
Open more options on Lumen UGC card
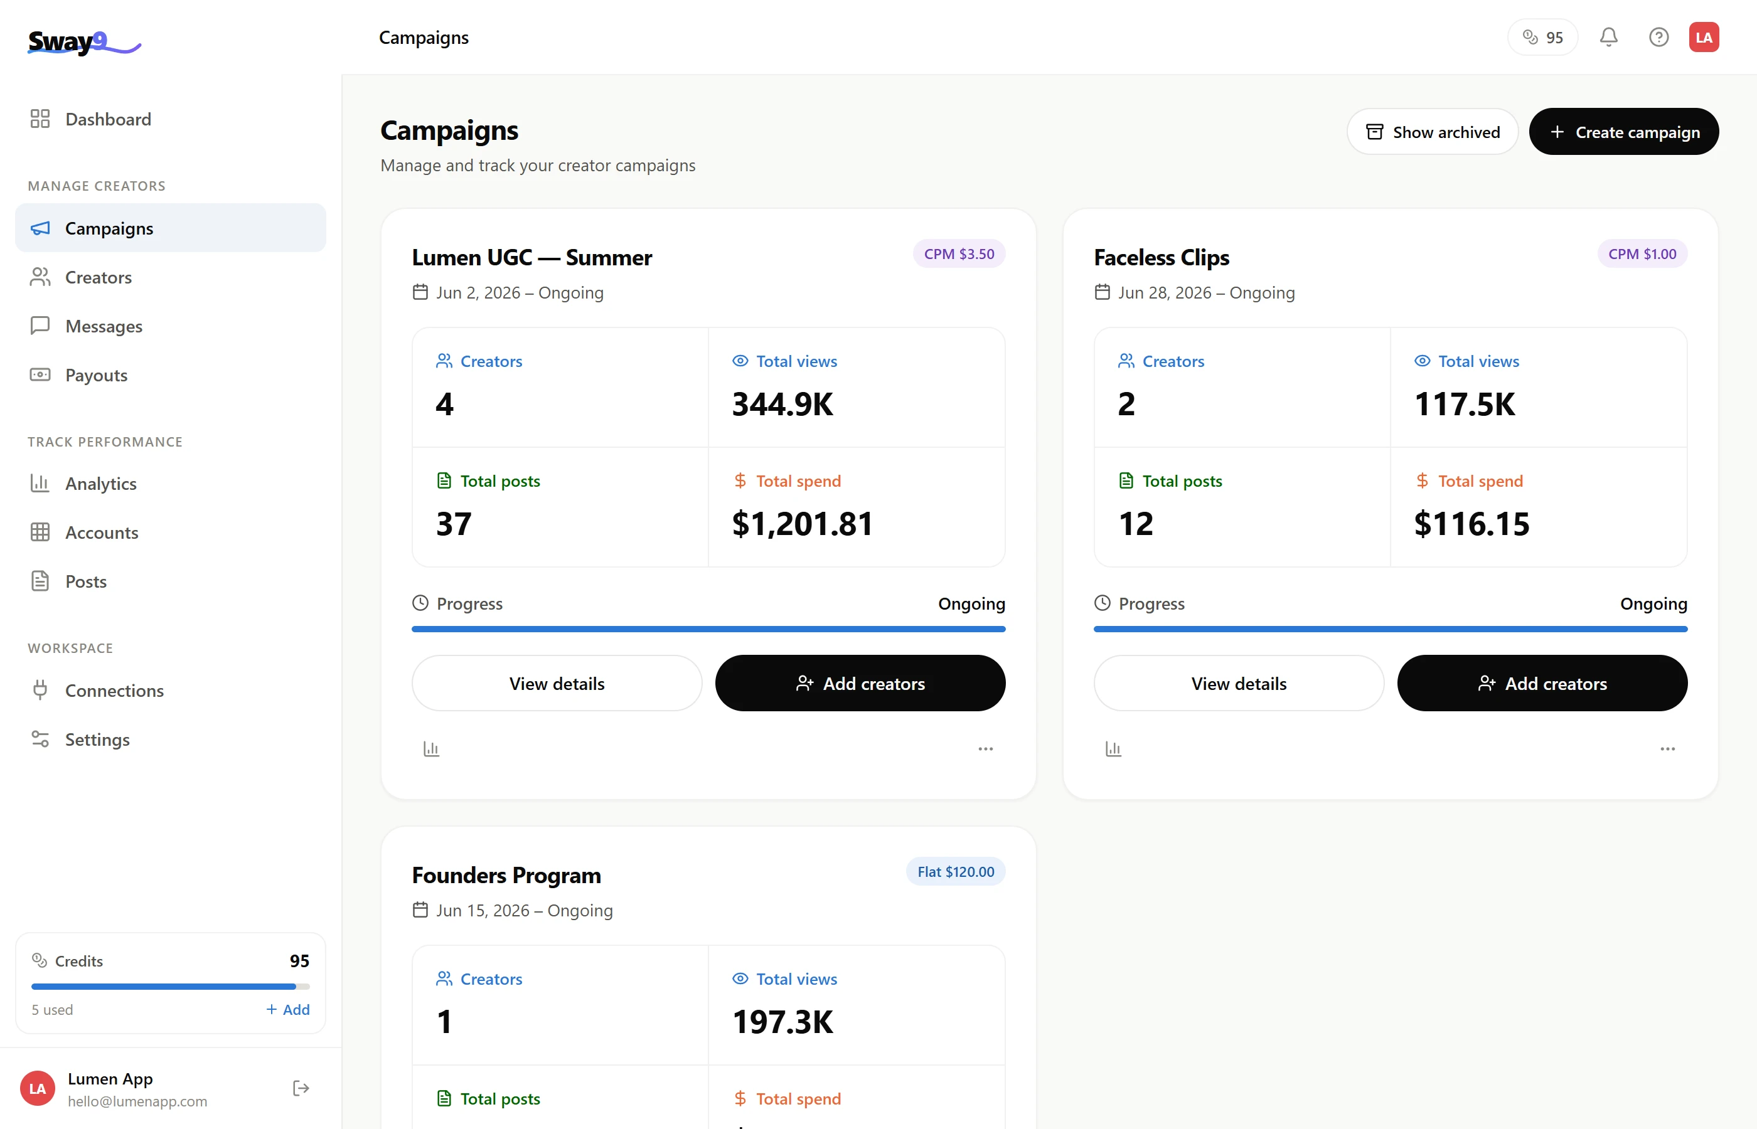click(x=986, y=748)
